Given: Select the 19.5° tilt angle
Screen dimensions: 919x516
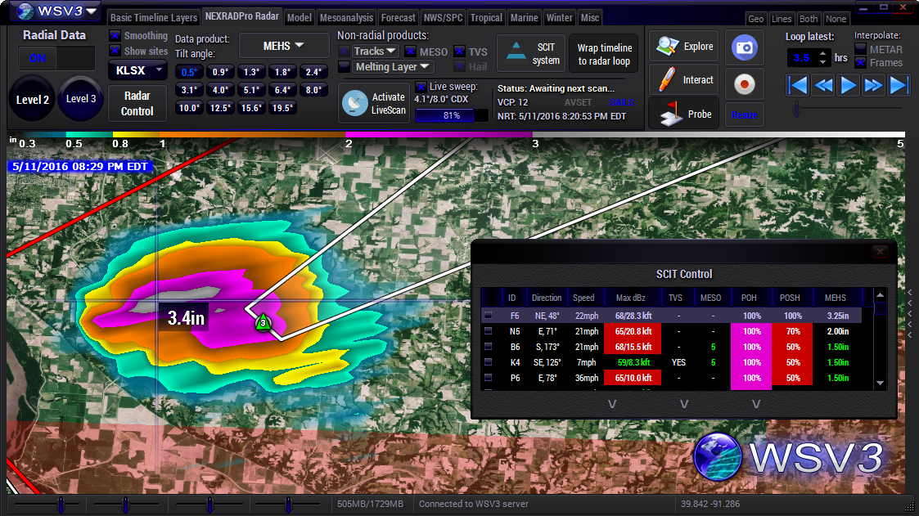Looking at the screenshot, I should [282, 108].
